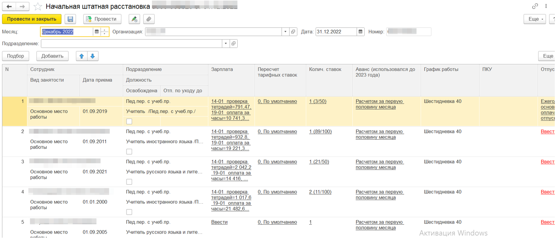Toggle Освобождена checkbox in row 4
The width and height of the screenshot is (556, 238).
pyautogui.click(x=129, y=212)
